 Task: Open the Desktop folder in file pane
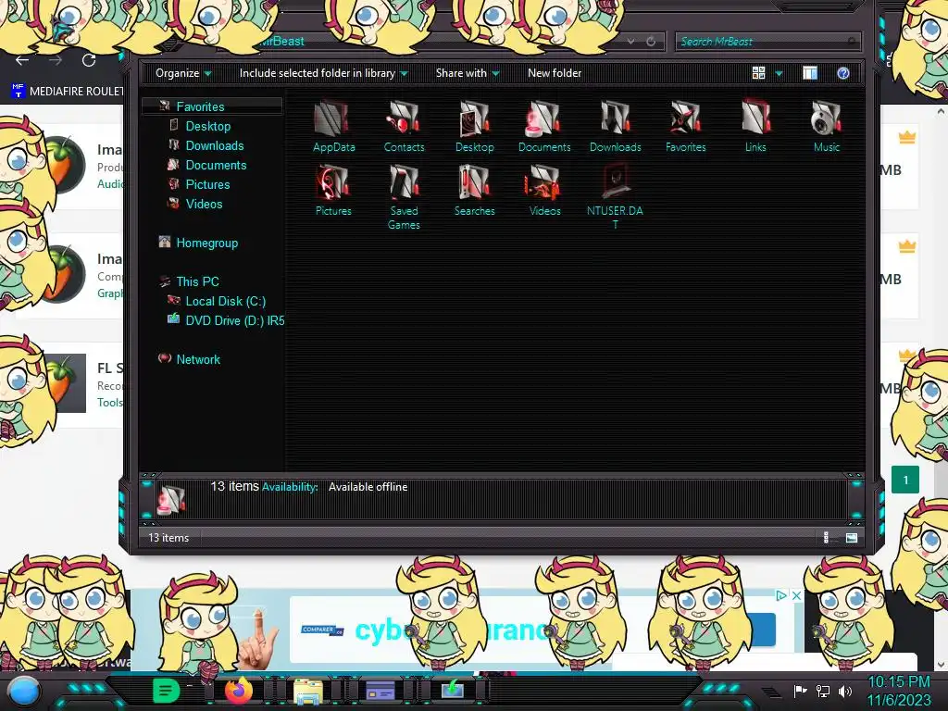point(475,126)
